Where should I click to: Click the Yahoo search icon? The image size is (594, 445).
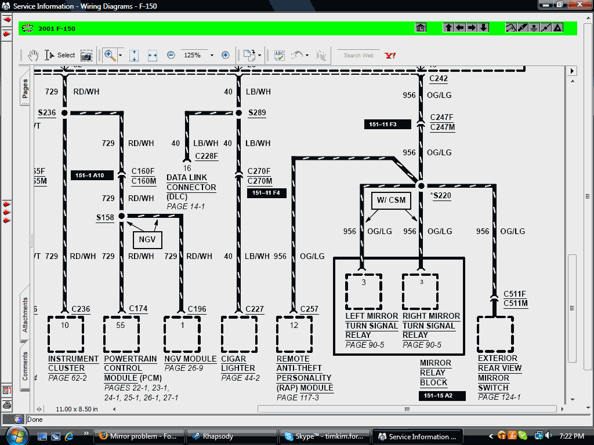click(390, 56)
